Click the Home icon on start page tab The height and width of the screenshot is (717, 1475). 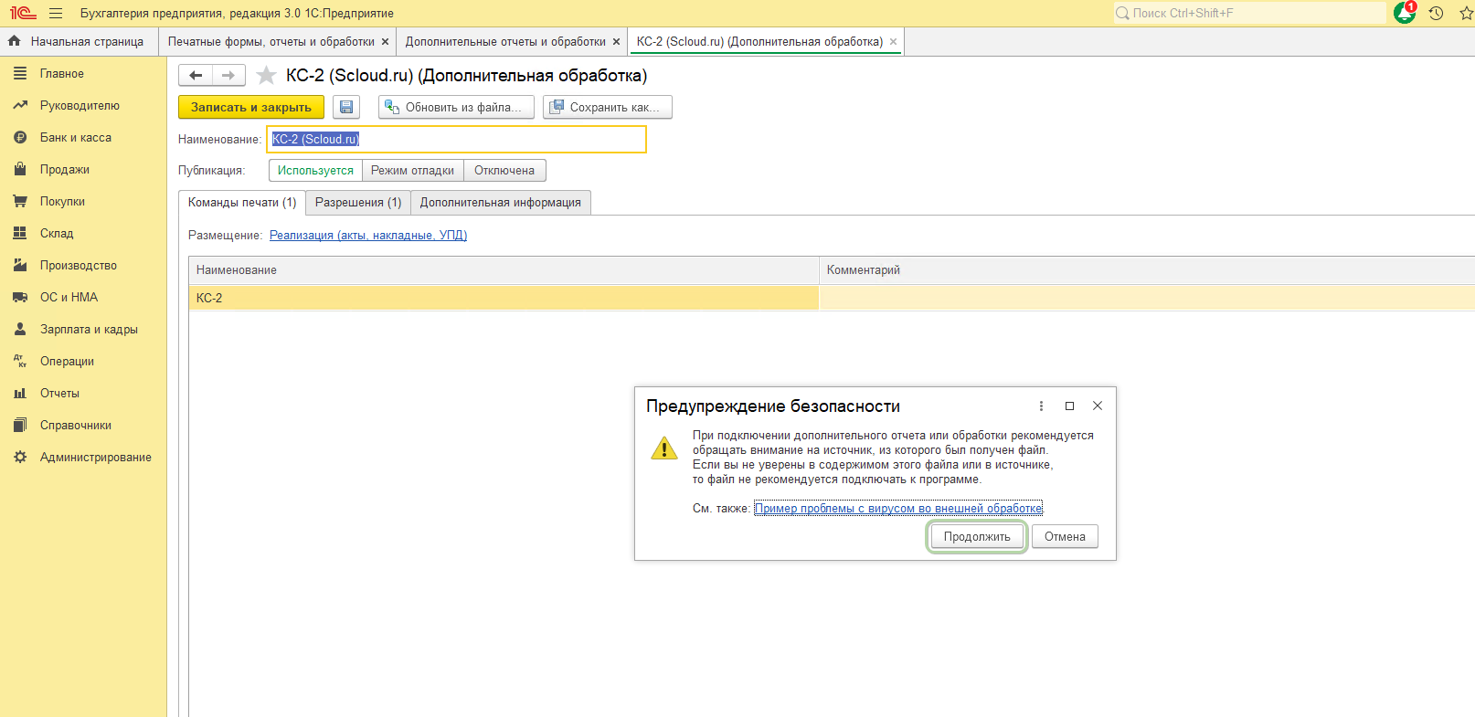[x=14, y=41]
